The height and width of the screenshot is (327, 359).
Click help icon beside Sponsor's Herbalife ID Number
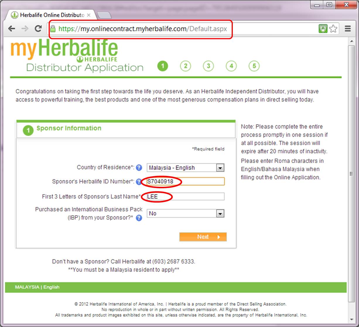click(139, 182)
